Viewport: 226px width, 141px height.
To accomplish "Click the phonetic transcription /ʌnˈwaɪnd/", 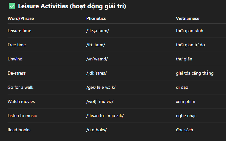I will pyautogui.click(x=97, y=59).
